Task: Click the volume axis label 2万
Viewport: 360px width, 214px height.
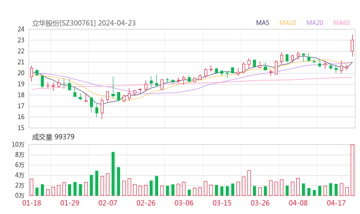Action: click(20, 185)
